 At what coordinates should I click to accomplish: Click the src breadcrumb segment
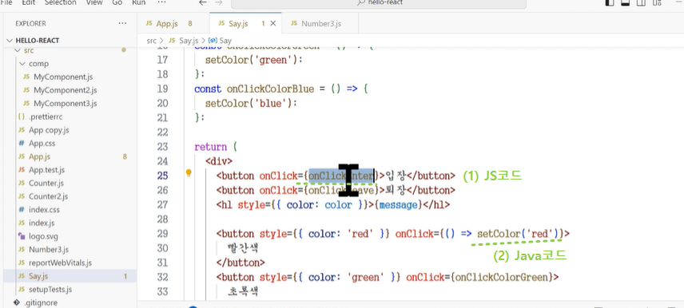click(x=151, y=41)
